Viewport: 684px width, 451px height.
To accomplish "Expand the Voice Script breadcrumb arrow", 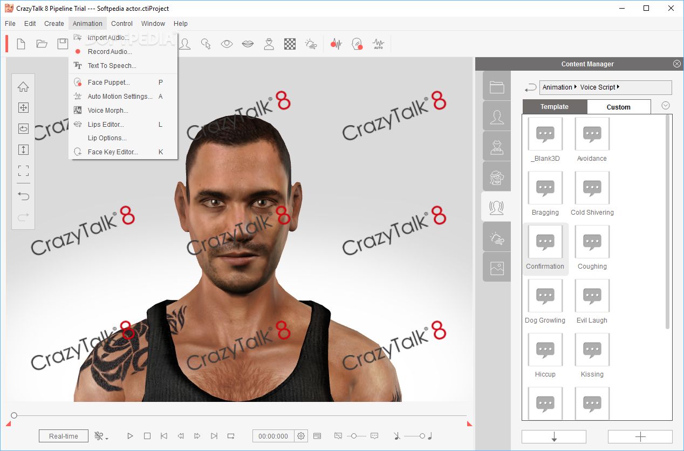I will [618, 87].
